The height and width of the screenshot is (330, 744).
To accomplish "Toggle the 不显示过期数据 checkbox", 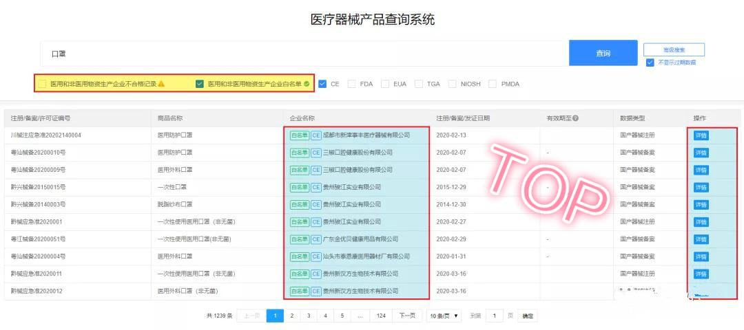I will click(650, 62).
